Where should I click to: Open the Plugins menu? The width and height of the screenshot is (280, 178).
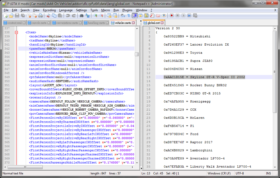[x=127, y=10]
